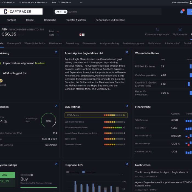Viewport: 192px width, 192px height.
Task: Switch to the Auswirkung tab
Action: tap(72, 43)
